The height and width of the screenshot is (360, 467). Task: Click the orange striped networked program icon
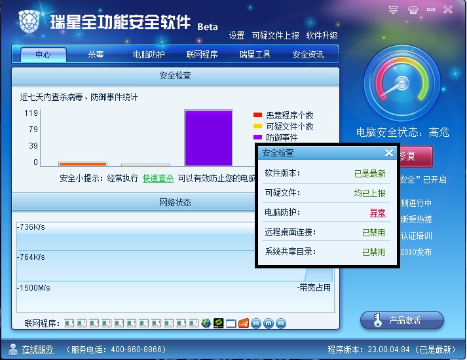244,323
